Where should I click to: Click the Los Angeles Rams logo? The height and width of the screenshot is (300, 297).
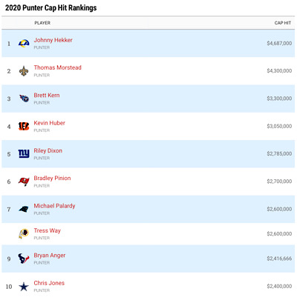[24, 44]
